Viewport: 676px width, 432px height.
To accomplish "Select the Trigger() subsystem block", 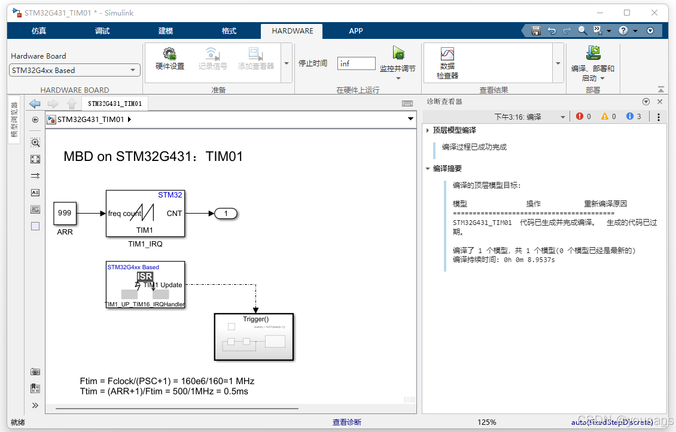I will pyautogui.click(x=254, y=337).
